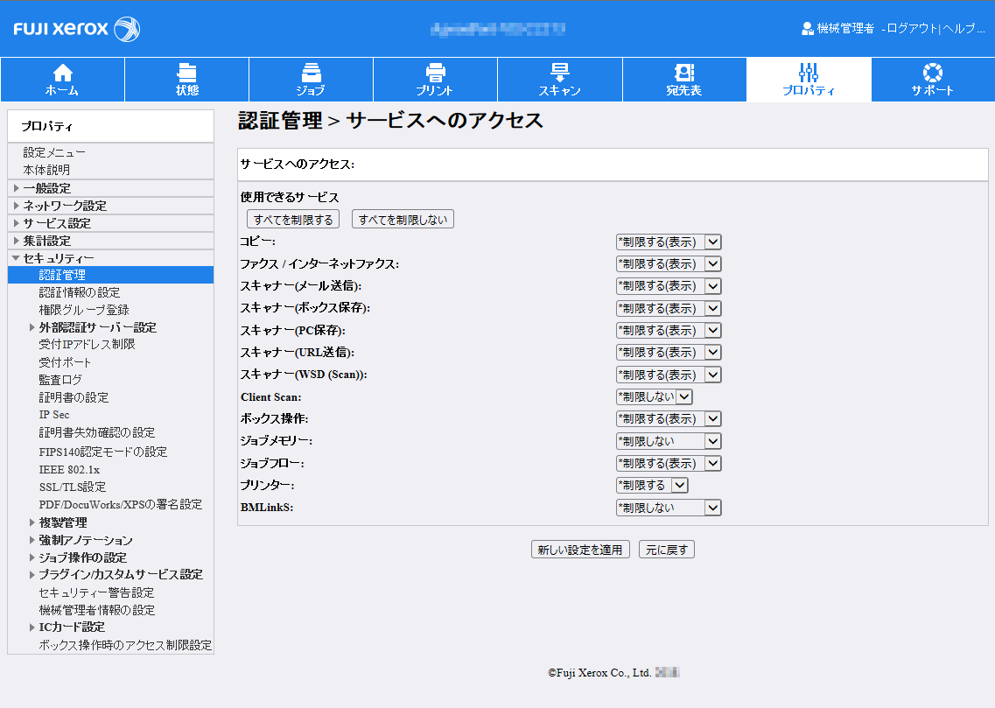
Task: Open the ホーム home tab
Action: pyautogui.click(x=62, y=80)
